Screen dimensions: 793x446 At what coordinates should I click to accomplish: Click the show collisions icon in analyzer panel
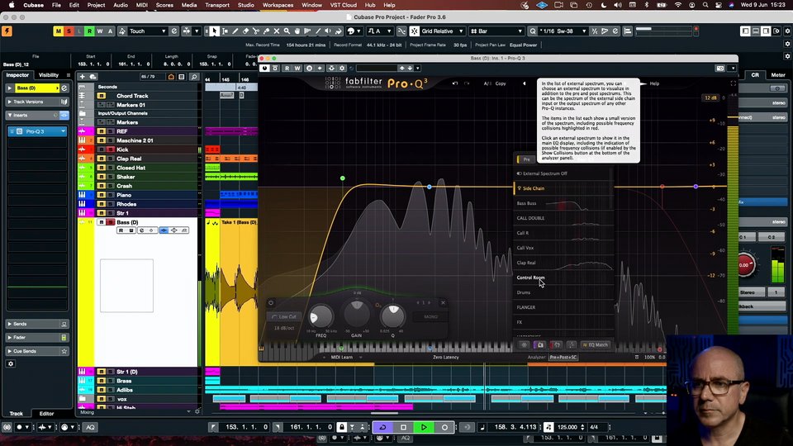556,345
